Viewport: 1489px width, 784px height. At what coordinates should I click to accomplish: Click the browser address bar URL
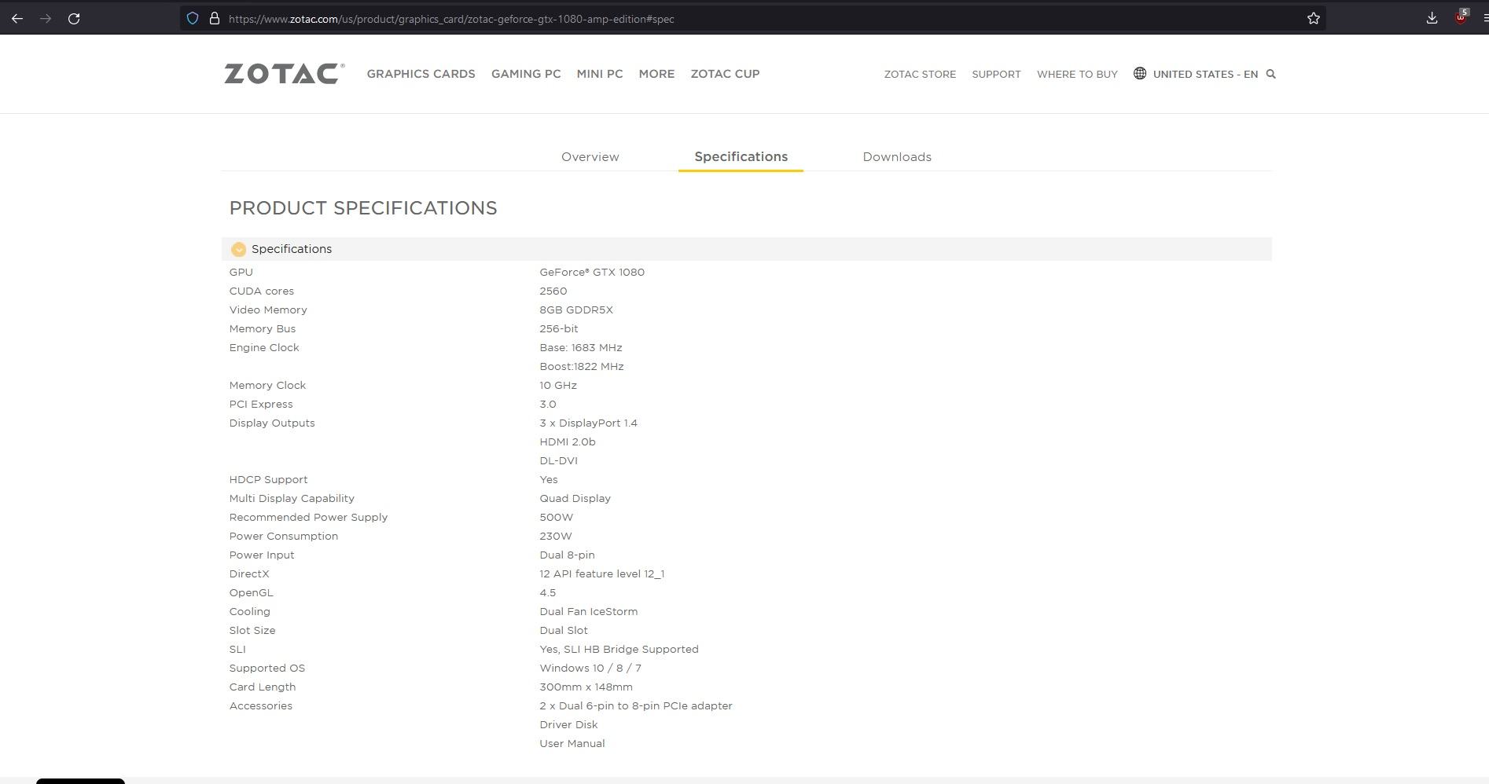click(x=451, y=19)
